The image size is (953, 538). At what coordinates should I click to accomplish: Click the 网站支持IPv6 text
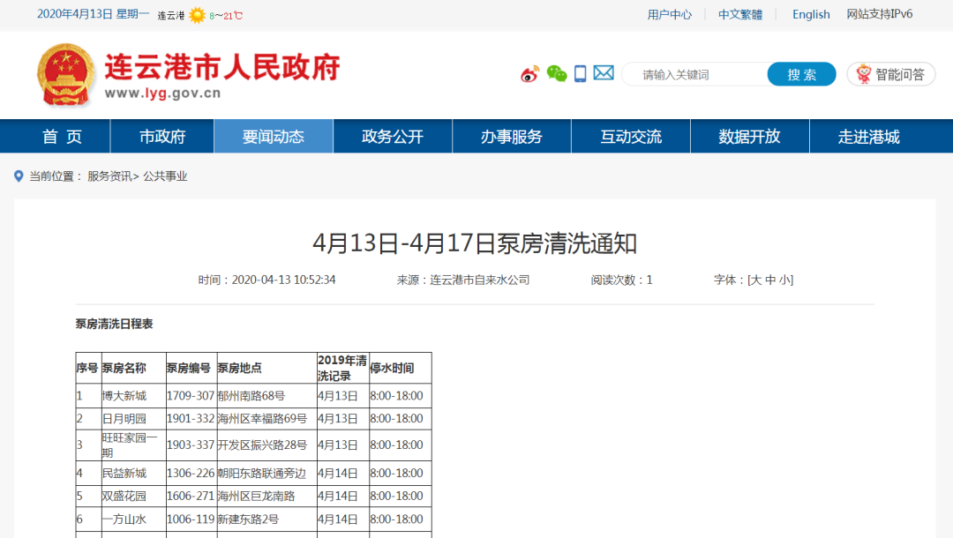point(880,14)
